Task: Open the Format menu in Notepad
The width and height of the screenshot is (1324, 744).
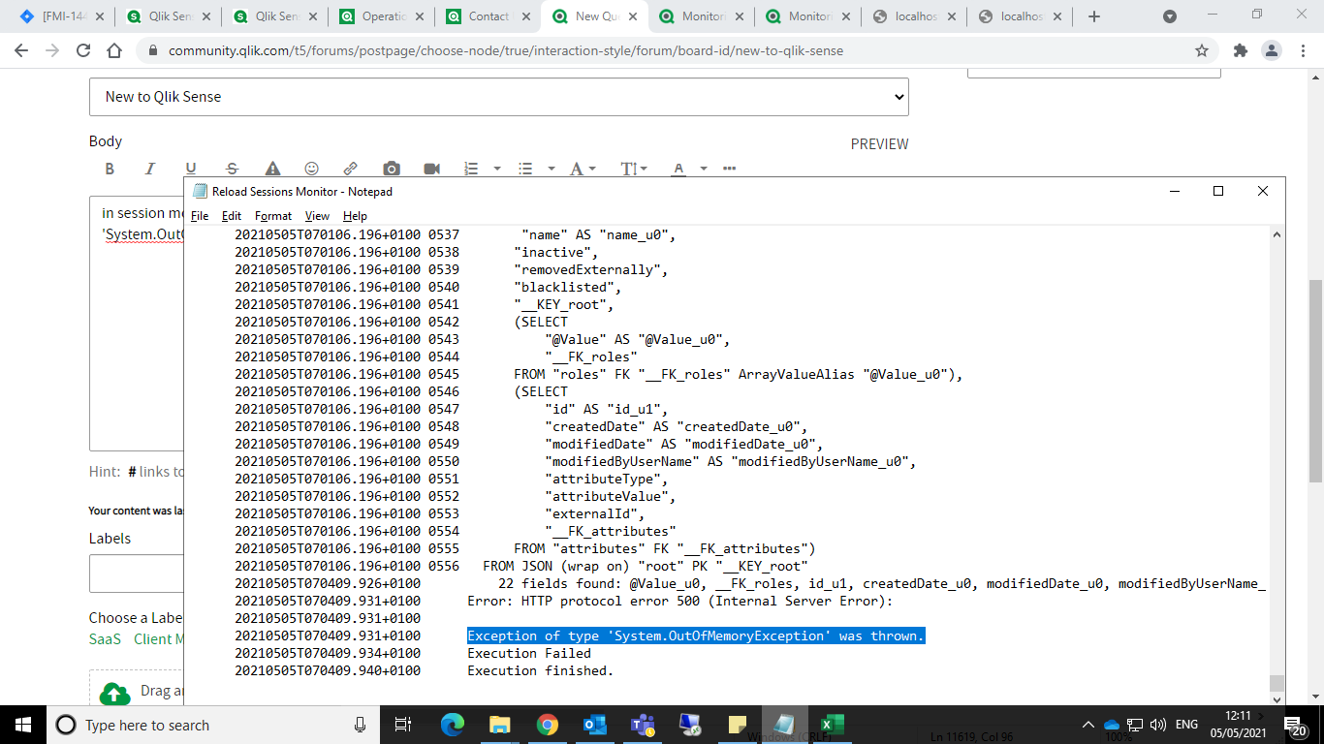Action: point(273,216)
